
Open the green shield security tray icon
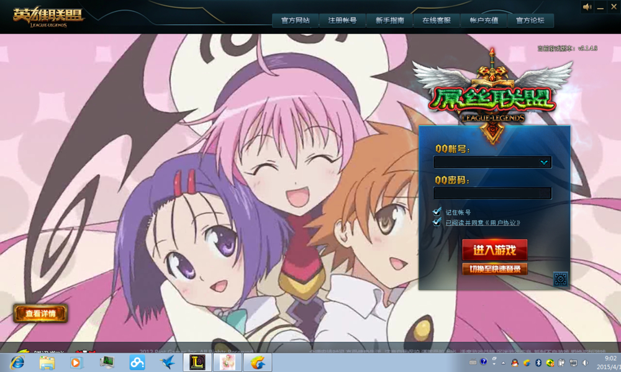tap(550, 363)
